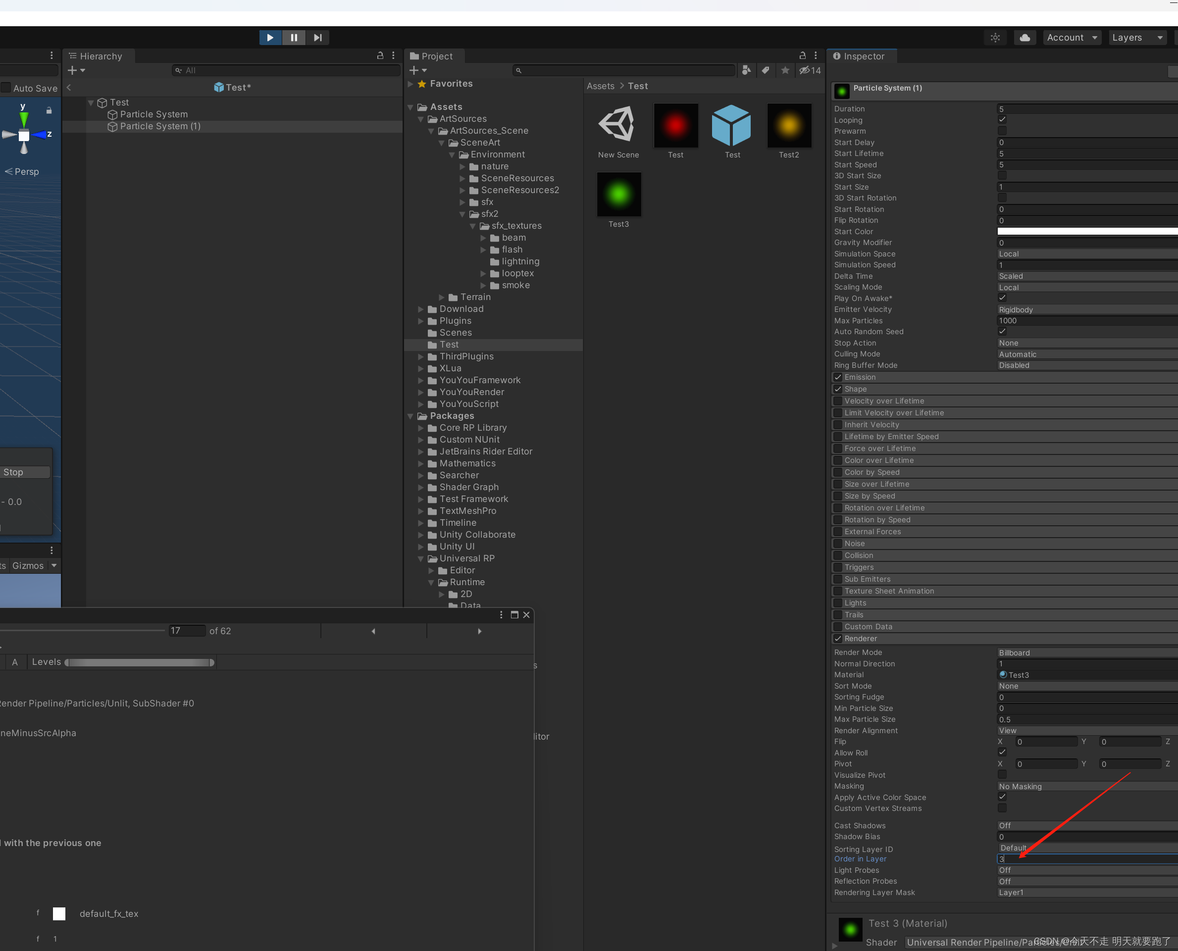Expand the Shader Graph package
The width and height of the screenshot is (1178, 951).
point(421,487)
